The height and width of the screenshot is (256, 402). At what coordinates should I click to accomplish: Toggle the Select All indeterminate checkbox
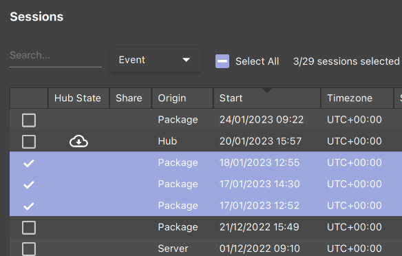point(222,61)
